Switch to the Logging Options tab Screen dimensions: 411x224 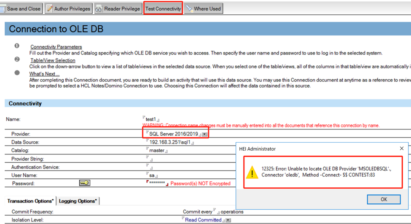tap(78, 201)
